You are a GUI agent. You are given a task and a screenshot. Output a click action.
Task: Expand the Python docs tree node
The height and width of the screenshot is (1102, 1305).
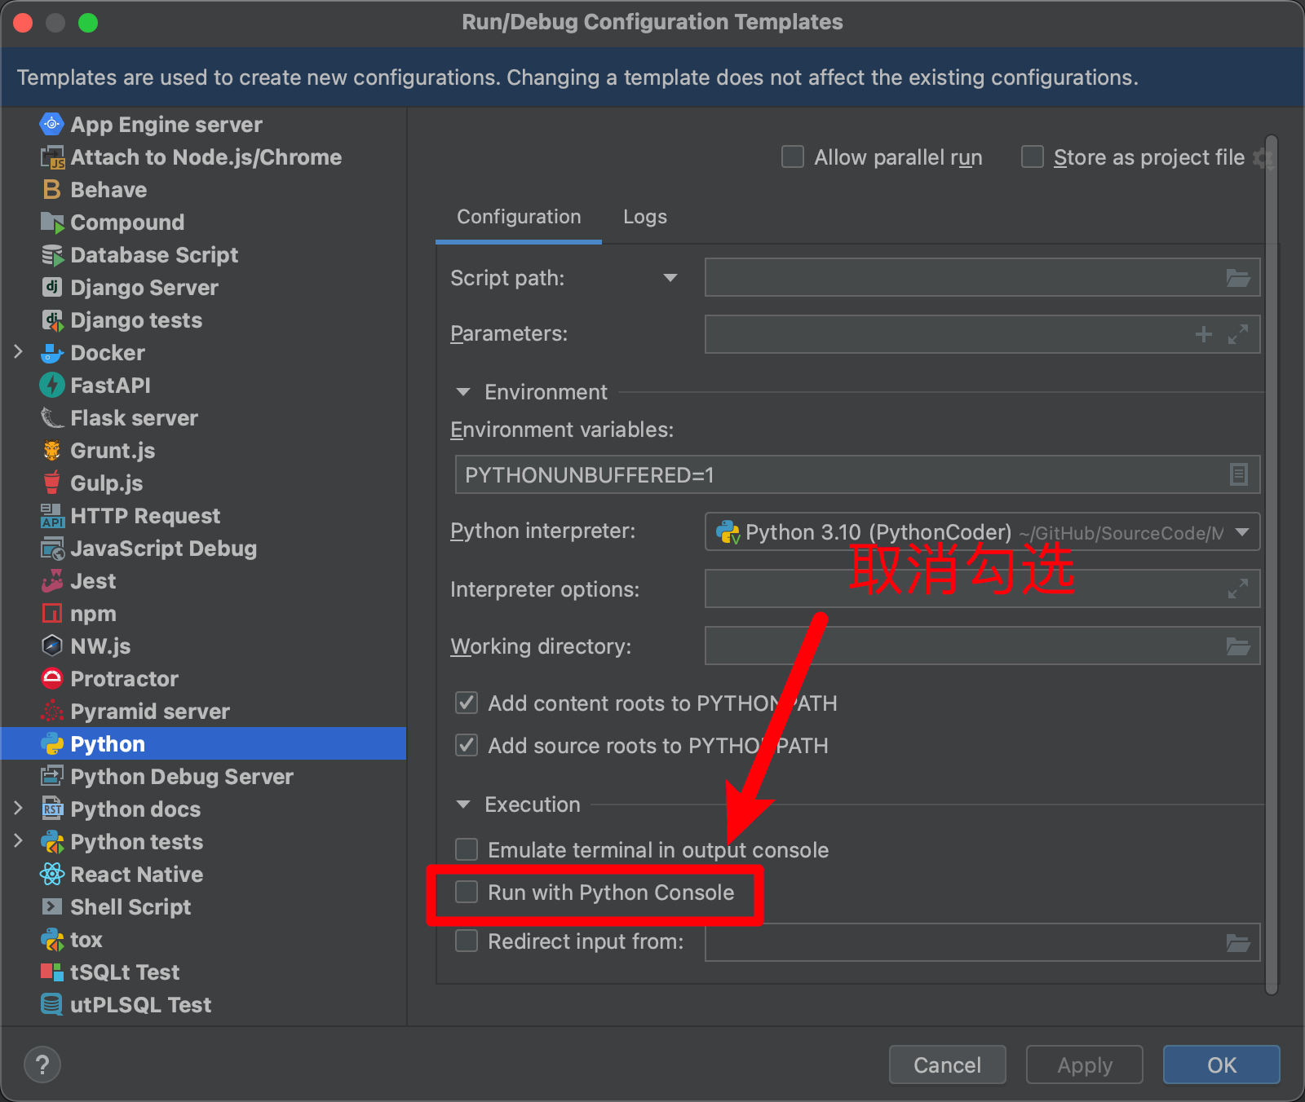18,809
